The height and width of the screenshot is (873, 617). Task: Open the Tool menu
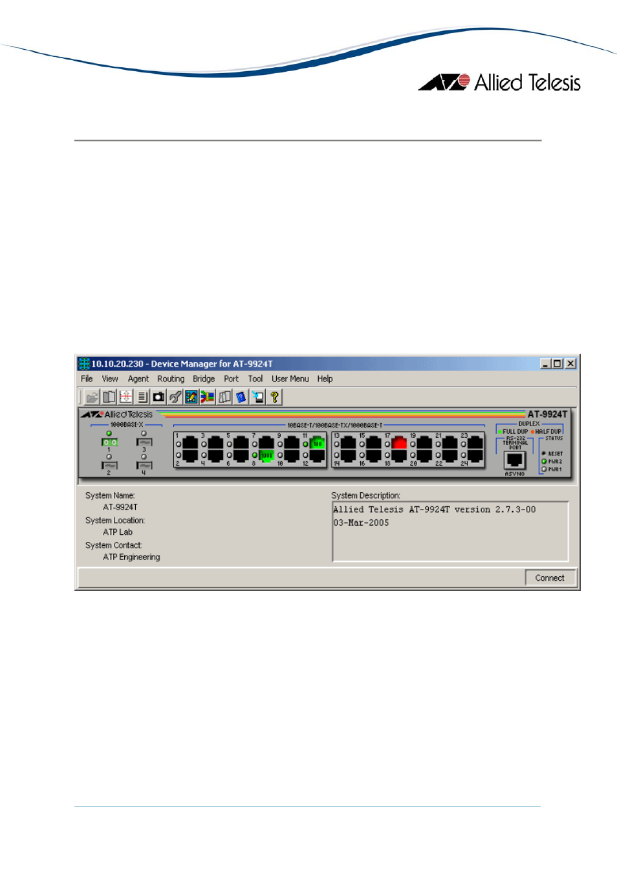[255, 379]
